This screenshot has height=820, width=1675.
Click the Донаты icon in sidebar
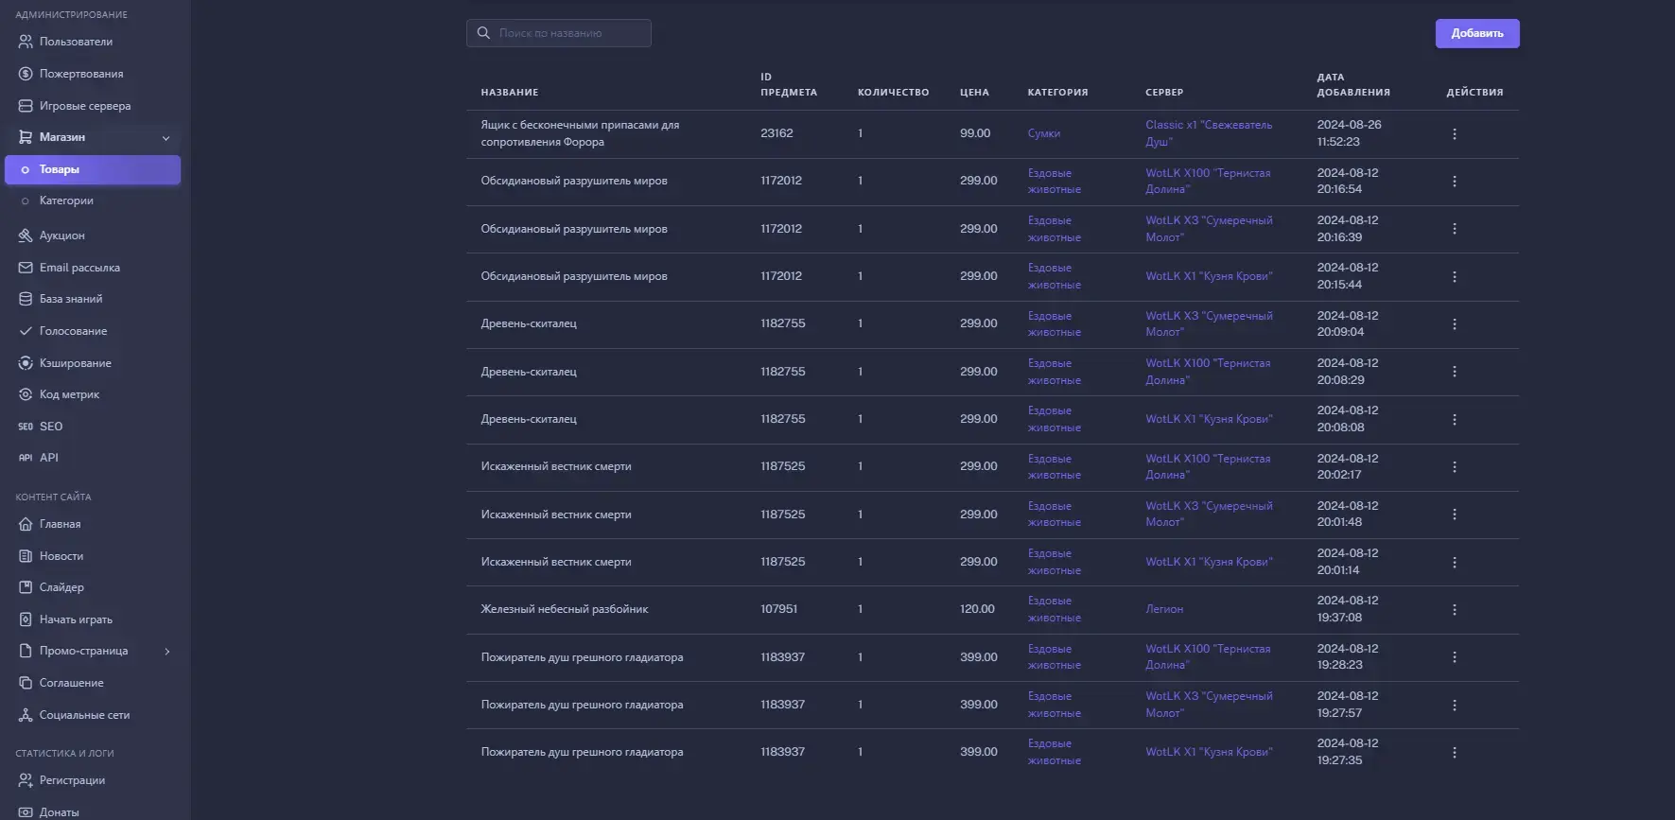[x=26, y=812]
